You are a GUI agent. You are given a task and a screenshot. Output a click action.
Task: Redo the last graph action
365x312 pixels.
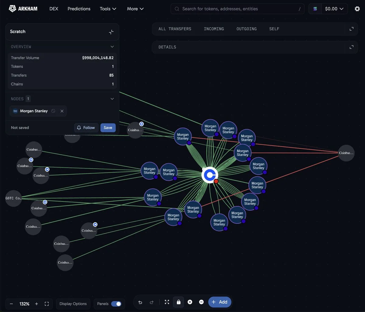pyautogui.click(x=151, y=302)
